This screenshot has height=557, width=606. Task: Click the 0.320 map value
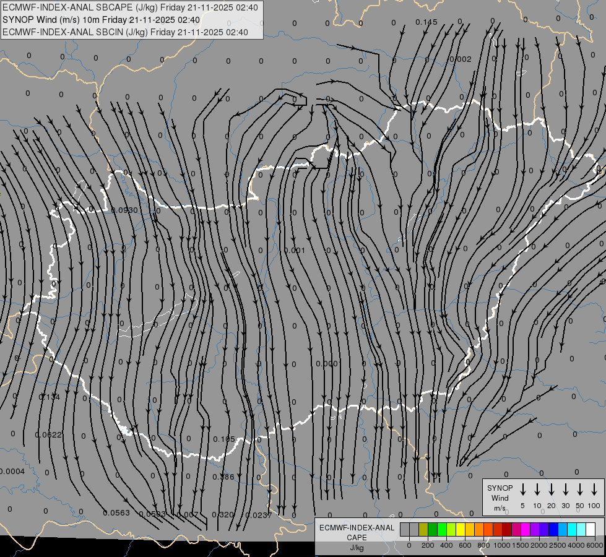[x=223, y=515]
